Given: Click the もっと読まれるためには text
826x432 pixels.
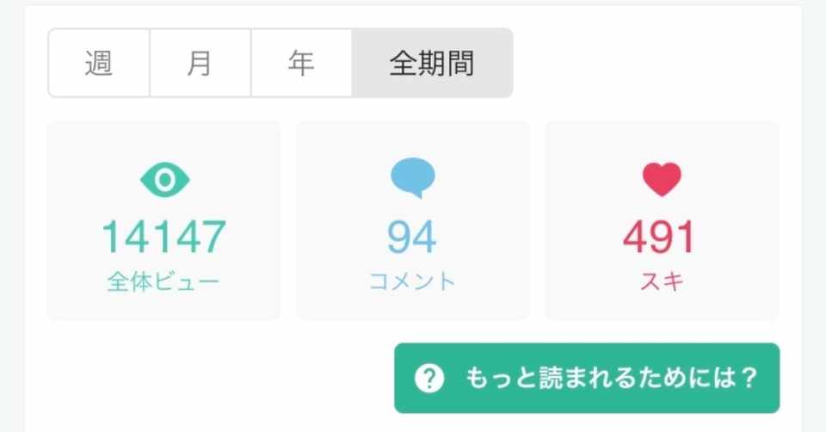Looking at the screenshot, I should click(x=611, y=379).
